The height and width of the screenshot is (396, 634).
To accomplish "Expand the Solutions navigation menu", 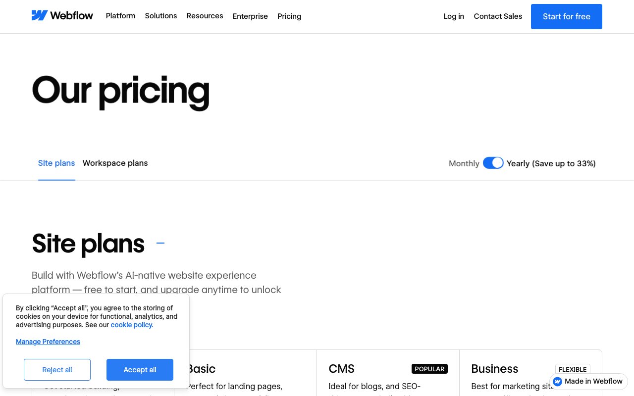I will point(161,16).
